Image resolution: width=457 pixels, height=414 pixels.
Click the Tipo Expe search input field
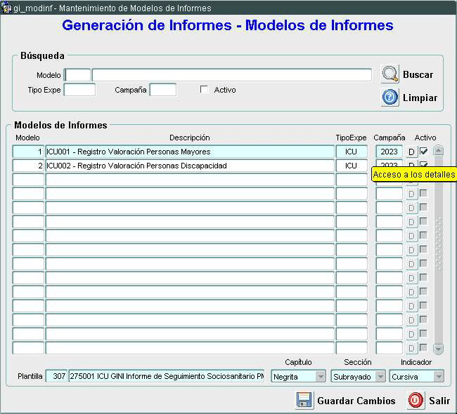point(79,90)
